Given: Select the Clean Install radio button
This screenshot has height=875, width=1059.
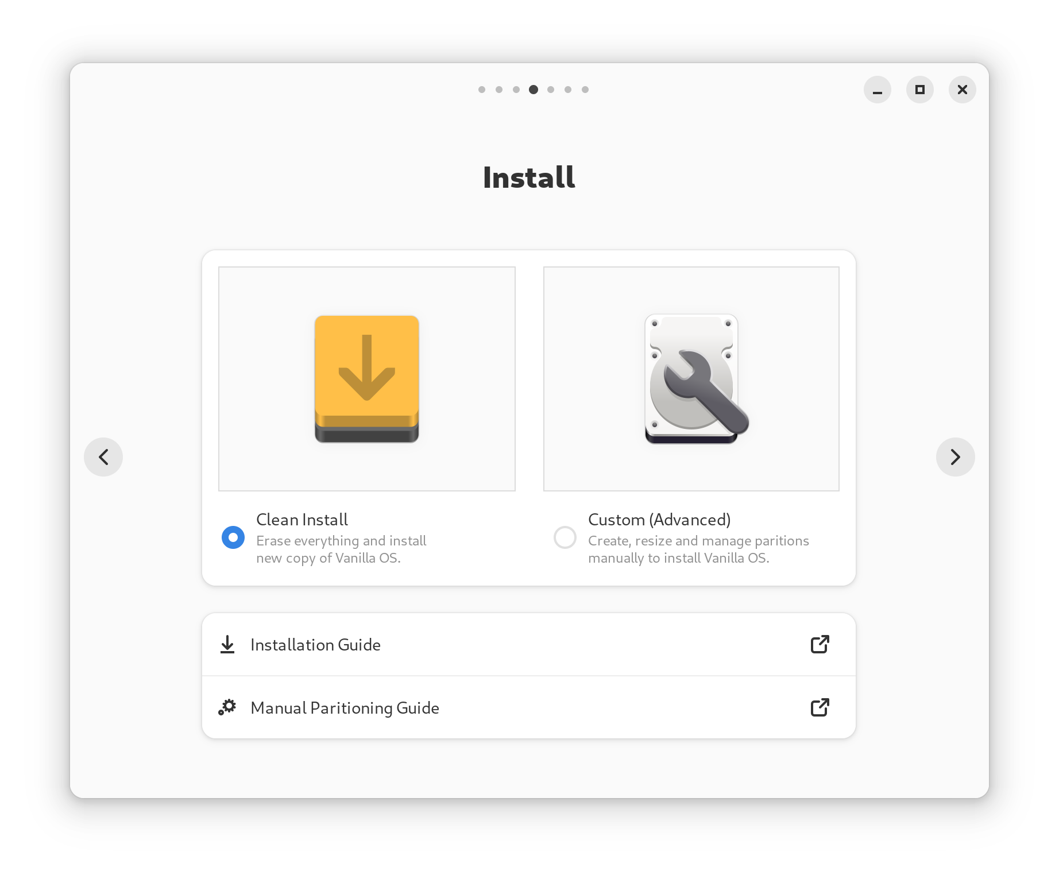Looking at the screenshot, I should 233,537.
